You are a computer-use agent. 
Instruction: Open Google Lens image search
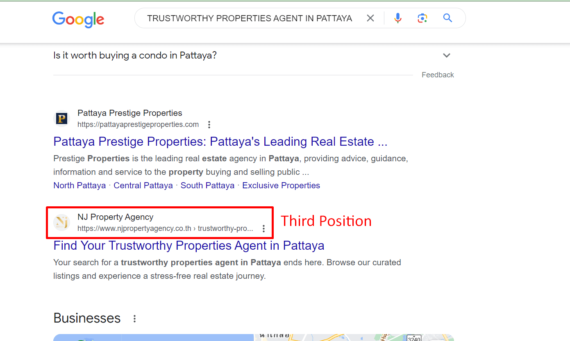click(422, 18)
